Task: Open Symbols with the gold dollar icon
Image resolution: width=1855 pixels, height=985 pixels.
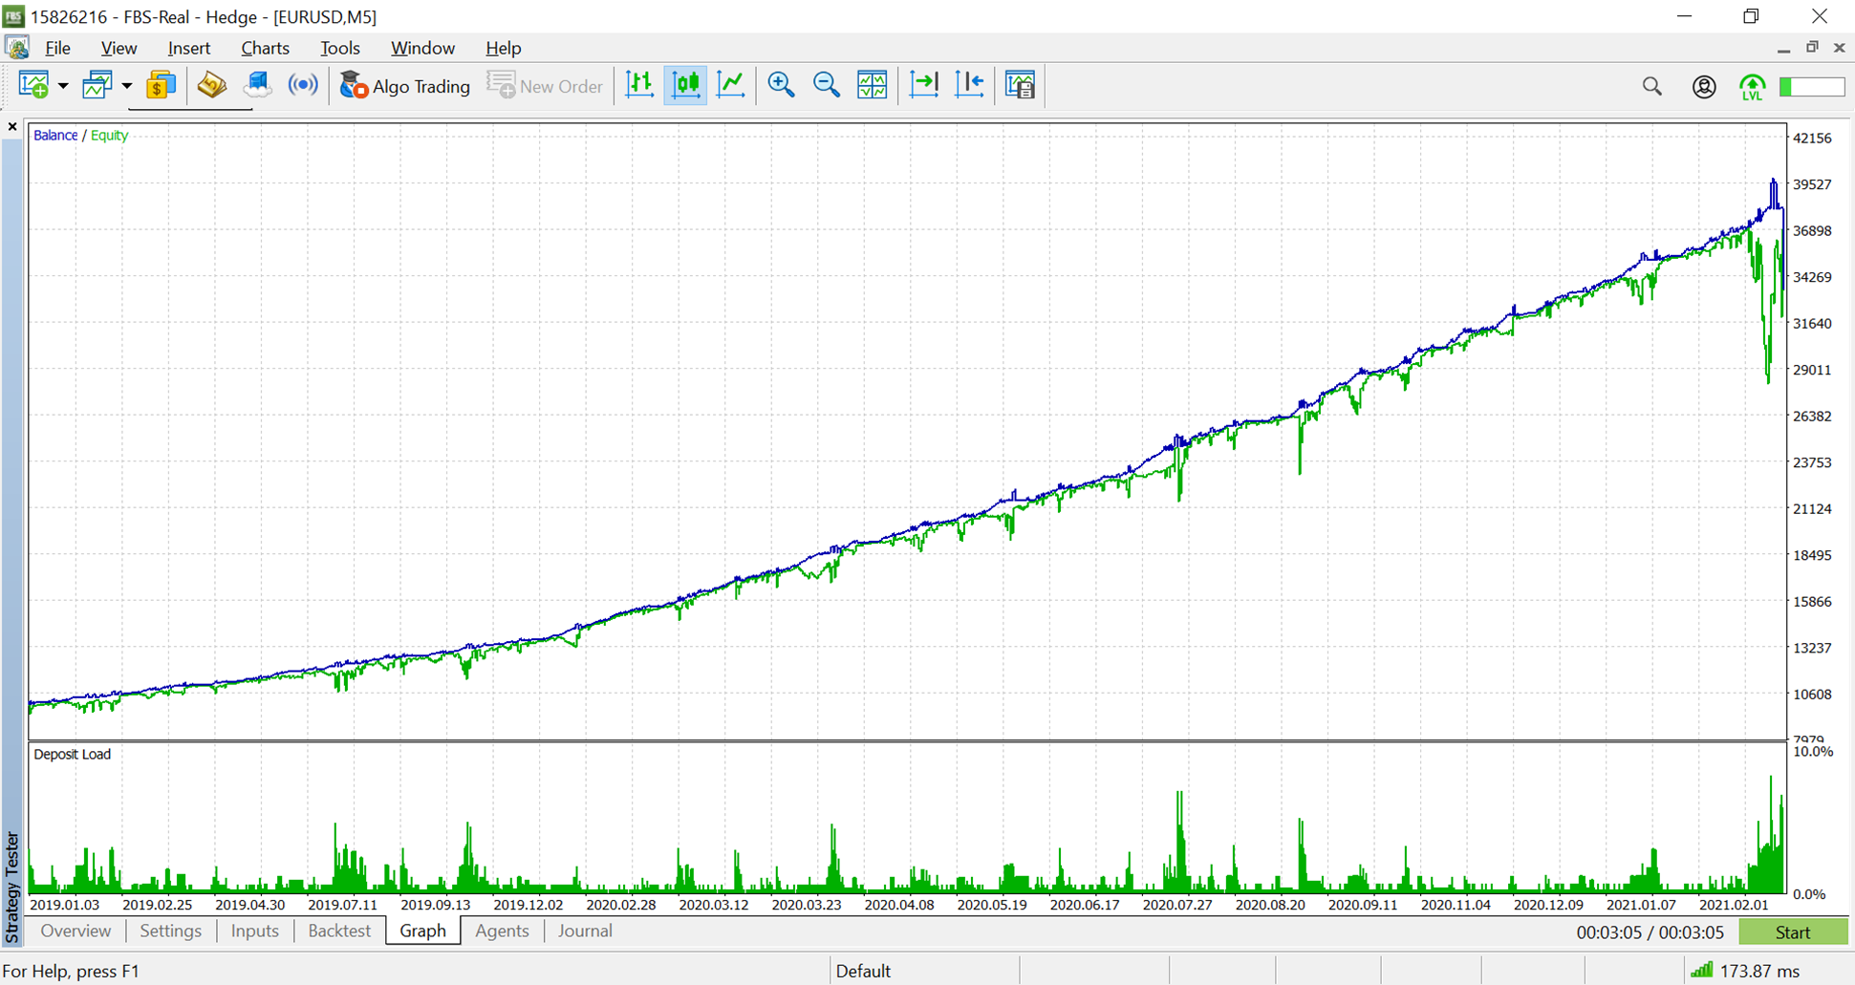Action: (161, 86)
